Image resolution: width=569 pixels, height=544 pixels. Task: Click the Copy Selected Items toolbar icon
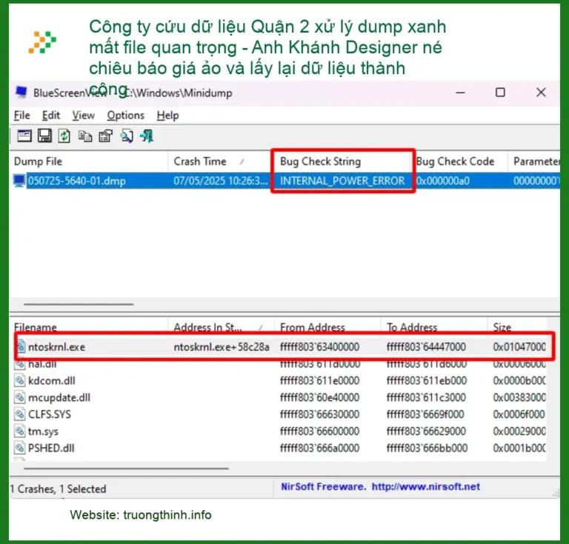(x=85, y=136)
